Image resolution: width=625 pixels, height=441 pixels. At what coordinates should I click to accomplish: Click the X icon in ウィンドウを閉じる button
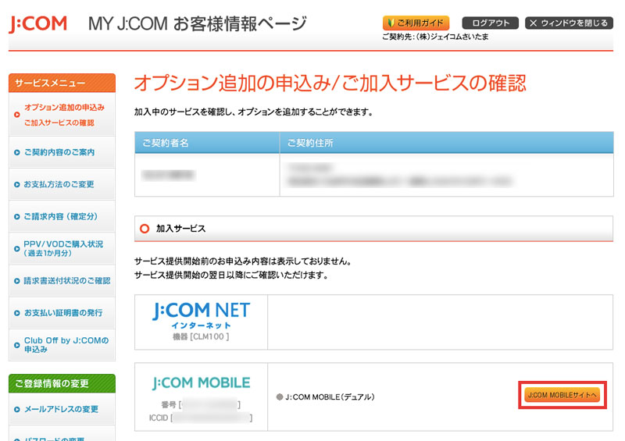[534, 23]
